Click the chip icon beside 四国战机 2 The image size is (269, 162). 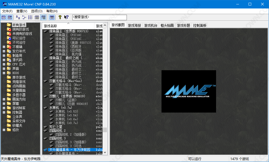click(x=46, y=131)
